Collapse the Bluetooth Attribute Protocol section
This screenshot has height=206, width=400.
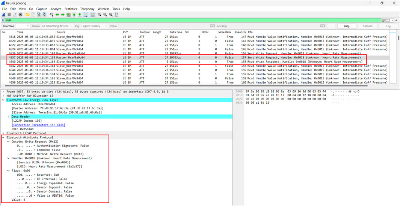pyautogui.click(x=3, y=137)
